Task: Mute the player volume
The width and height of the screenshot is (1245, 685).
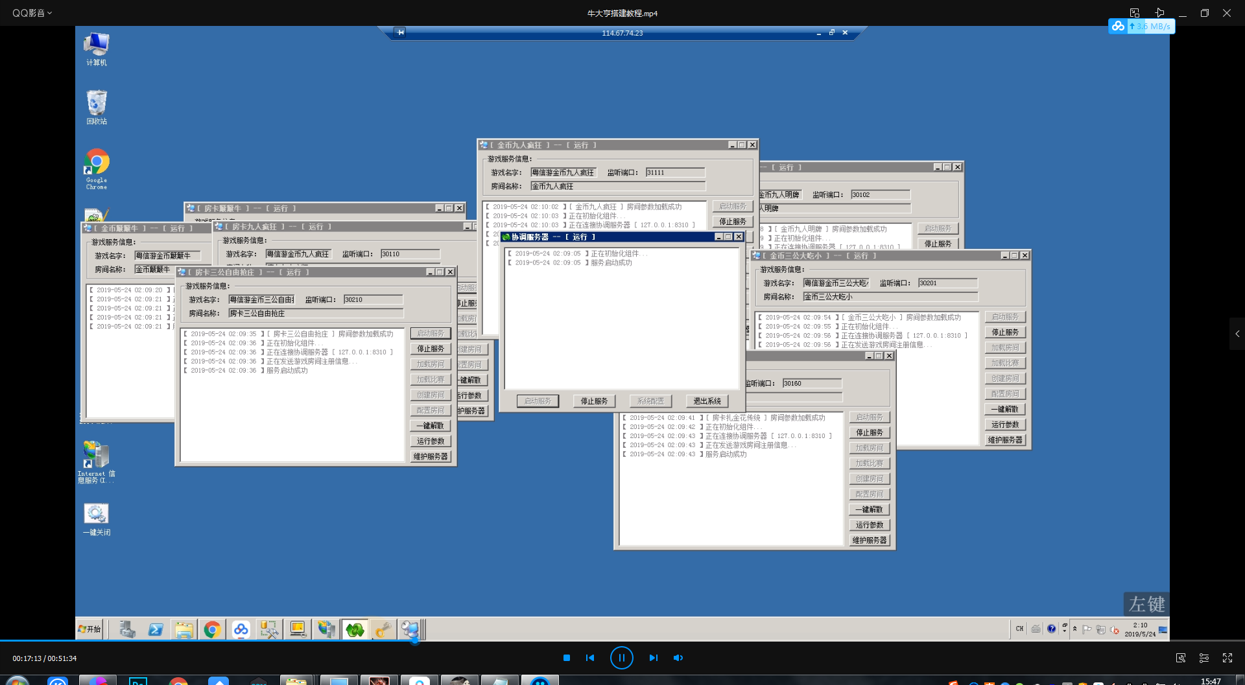Action: click(678, 658)
